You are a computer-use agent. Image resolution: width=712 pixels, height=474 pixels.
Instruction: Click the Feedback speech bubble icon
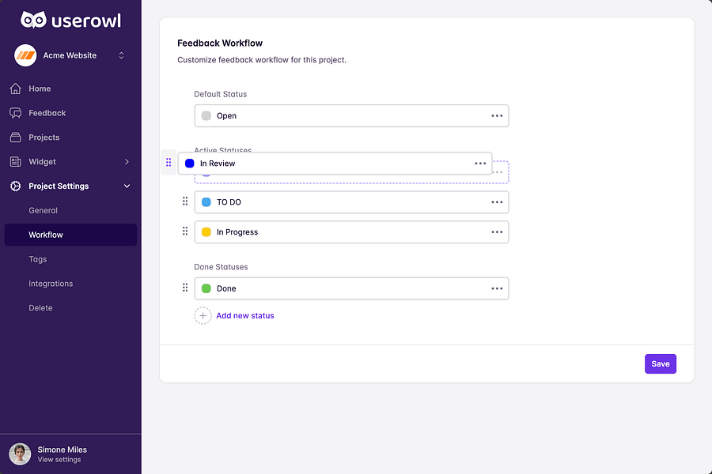(x=15, y=113)
